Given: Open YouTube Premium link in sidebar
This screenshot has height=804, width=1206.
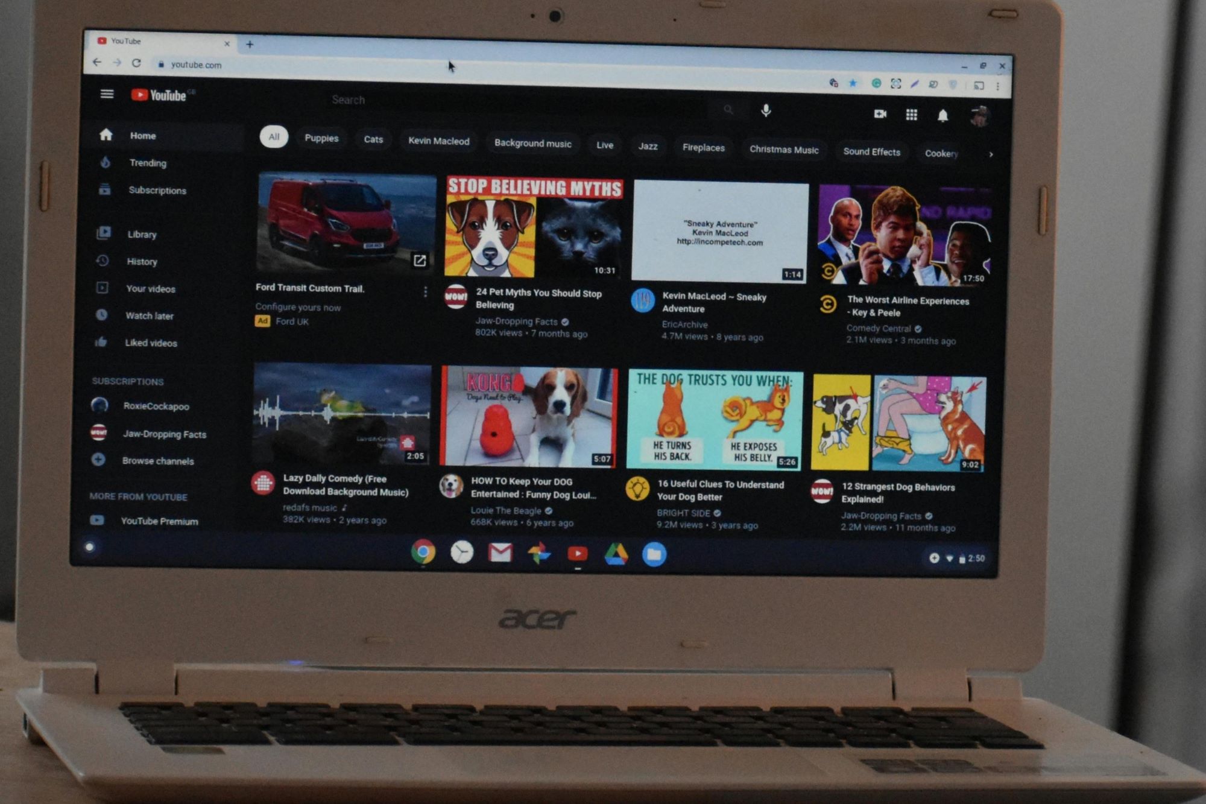Looking at the screenshot, I should point(159,519).
